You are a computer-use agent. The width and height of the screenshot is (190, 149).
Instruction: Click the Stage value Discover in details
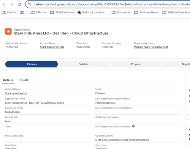click(100, 93)
